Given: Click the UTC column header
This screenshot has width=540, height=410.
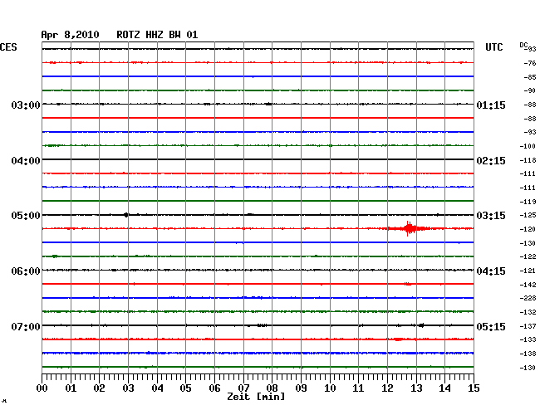Looking at the screenshot, I should click(x=493, y=47).
